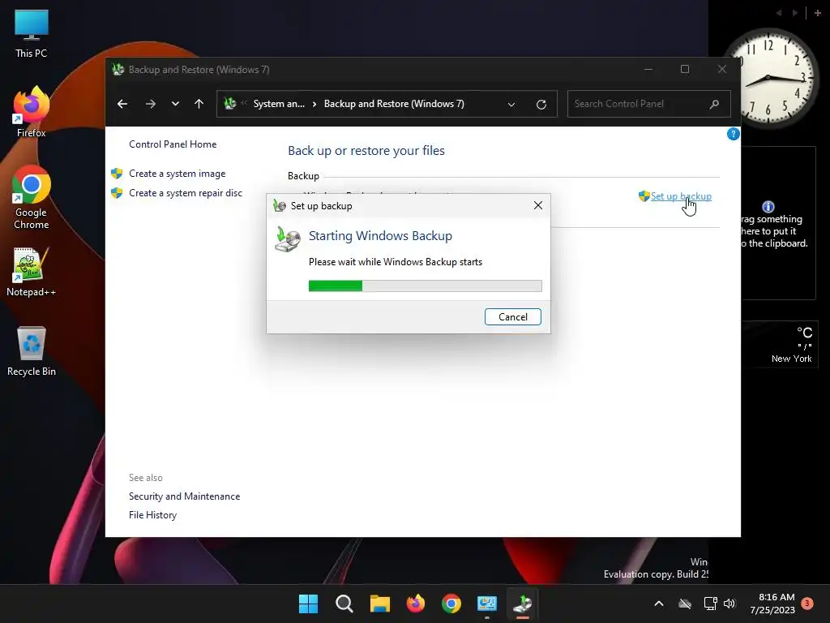Switch to Control Panel taskbar item

pos(487,604)
